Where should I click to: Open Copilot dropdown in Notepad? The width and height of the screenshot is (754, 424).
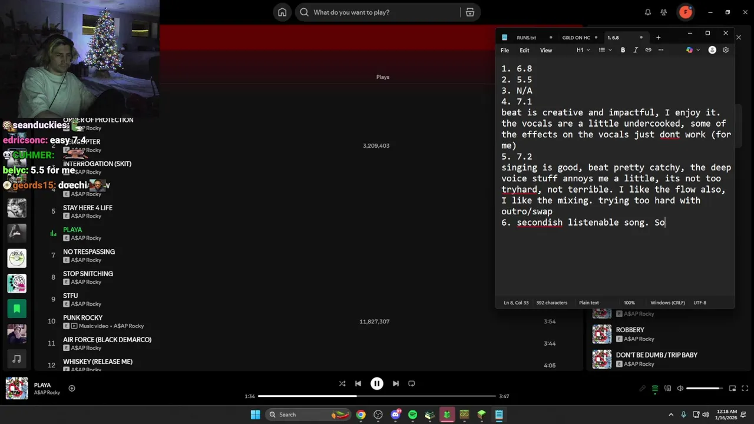click(693, 50)
